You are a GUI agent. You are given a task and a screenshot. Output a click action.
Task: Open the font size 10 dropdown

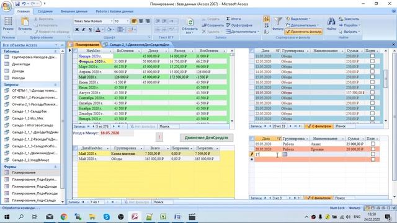[127, 21]
